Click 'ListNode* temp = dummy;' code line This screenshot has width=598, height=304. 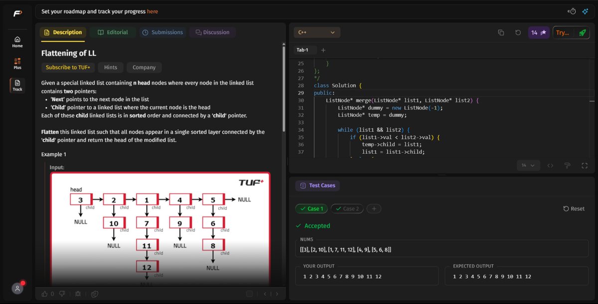pos(372,115)
